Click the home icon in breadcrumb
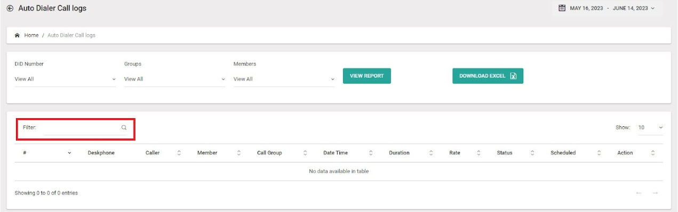 coord(18,35)
